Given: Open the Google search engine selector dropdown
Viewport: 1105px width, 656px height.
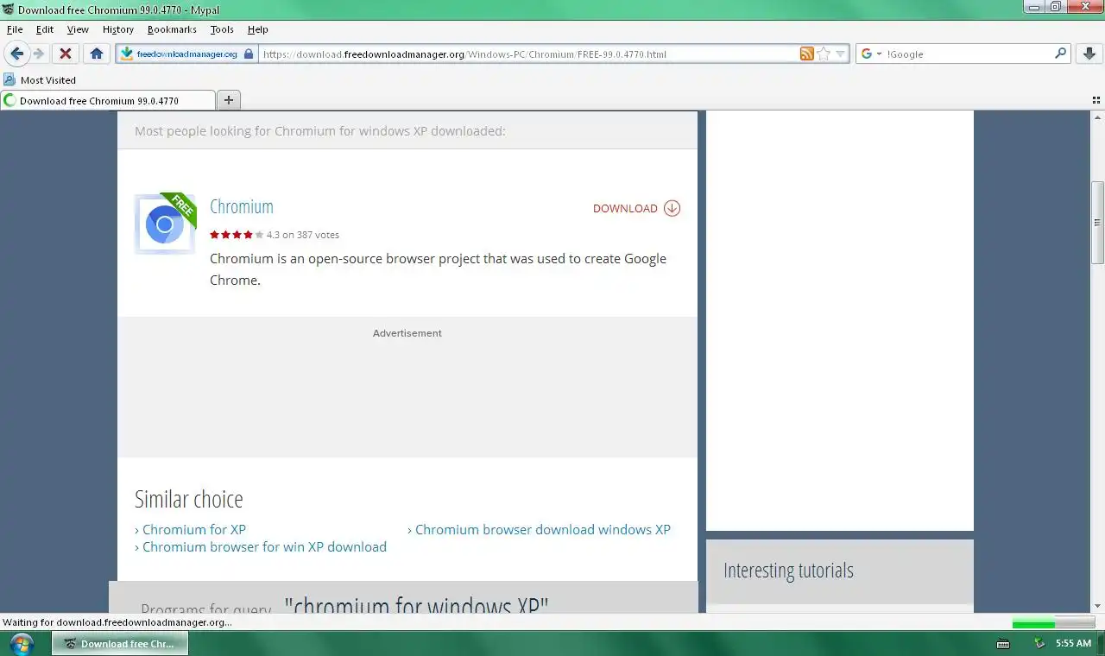Looking at the screenshot, I should pyautogui.click(x=871, y=54).
